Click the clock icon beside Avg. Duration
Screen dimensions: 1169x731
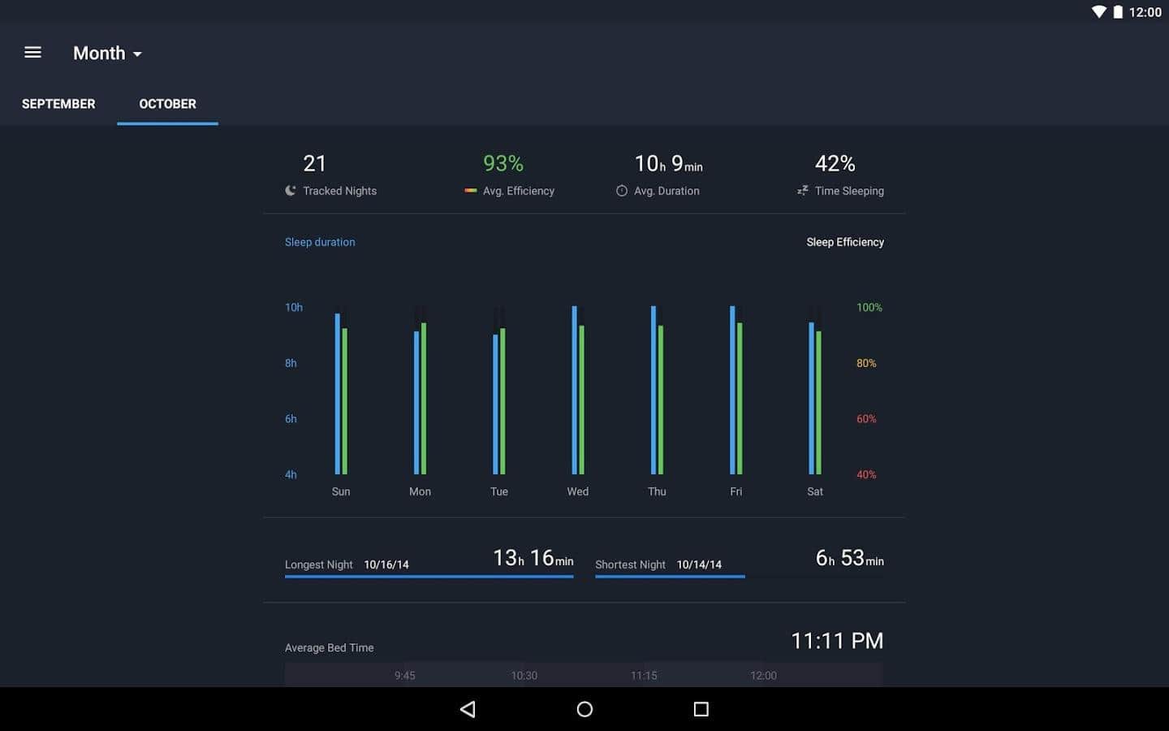622,191
